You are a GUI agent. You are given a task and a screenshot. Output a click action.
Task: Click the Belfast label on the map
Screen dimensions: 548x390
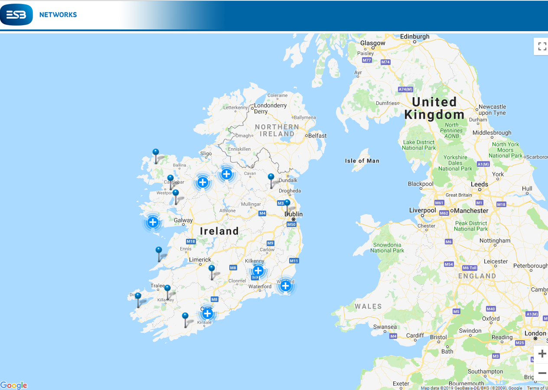[x=317, y=136]
